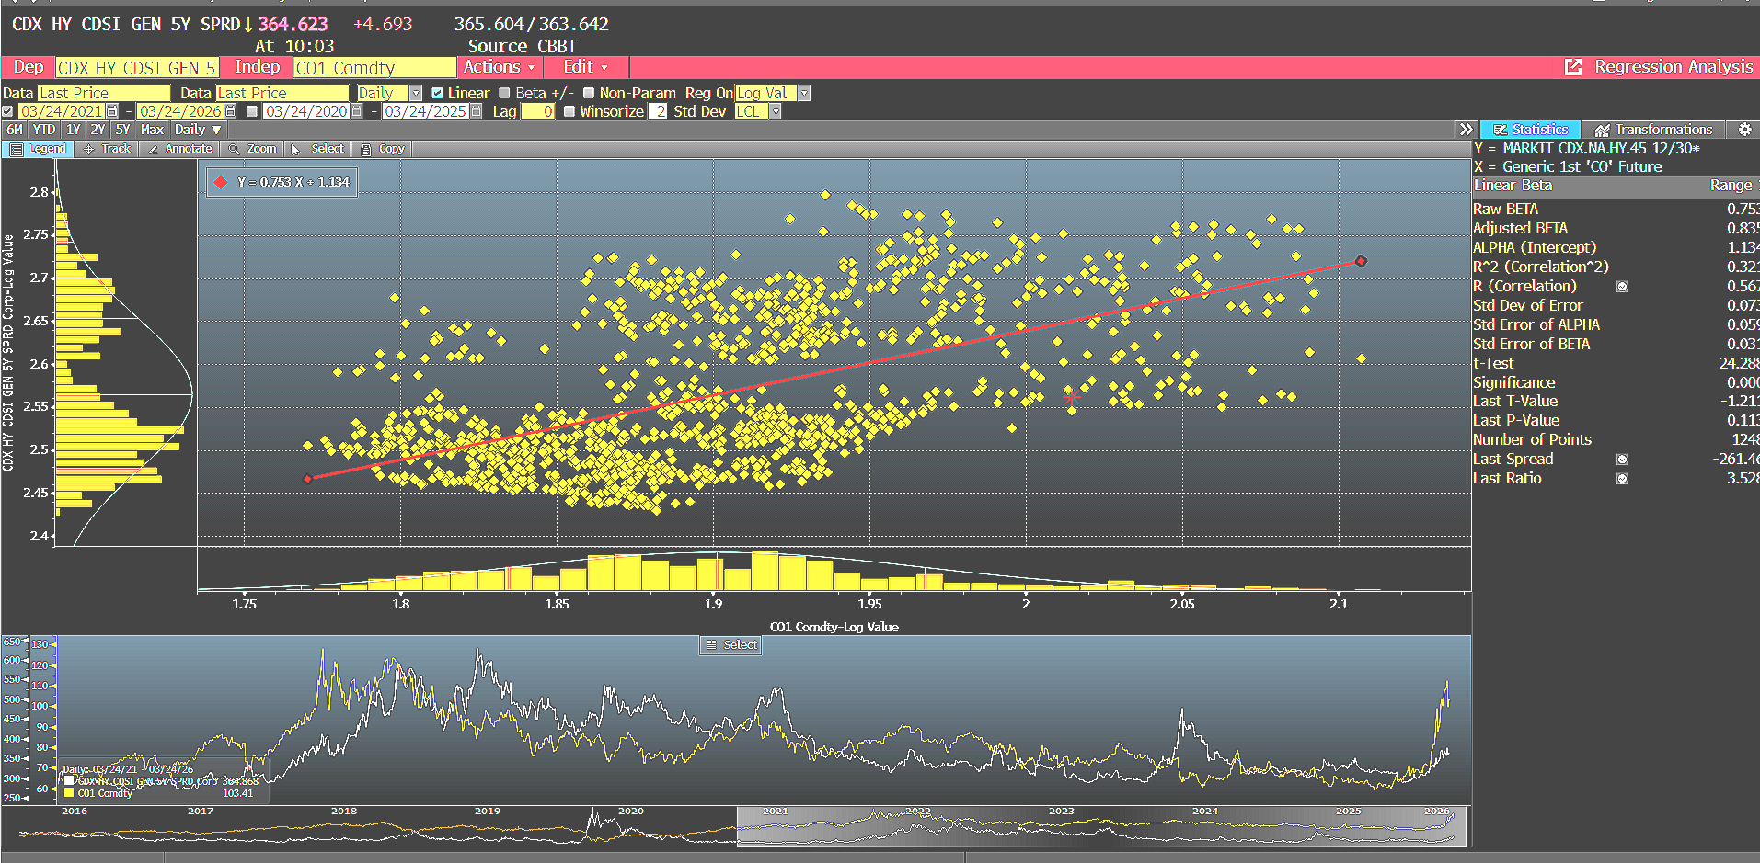The image size is (1760, 863).
Task: Click the Linear Beta column header
Action: pos(1513,186)
